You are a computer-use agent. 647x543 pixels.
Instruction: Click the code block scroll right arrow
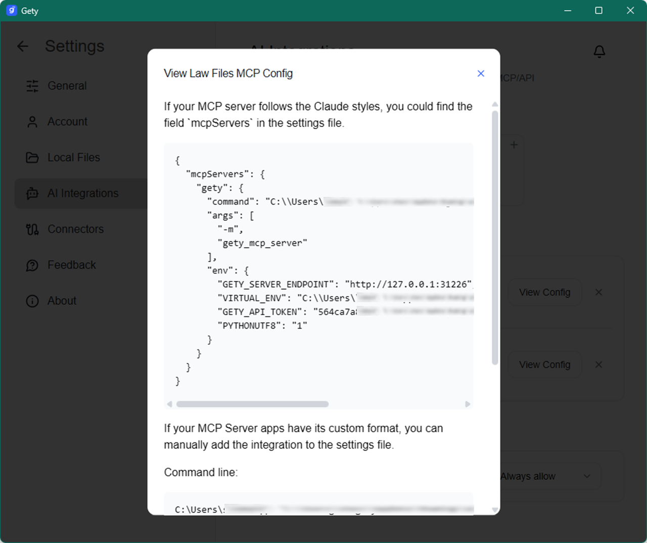tap(468, 404)
